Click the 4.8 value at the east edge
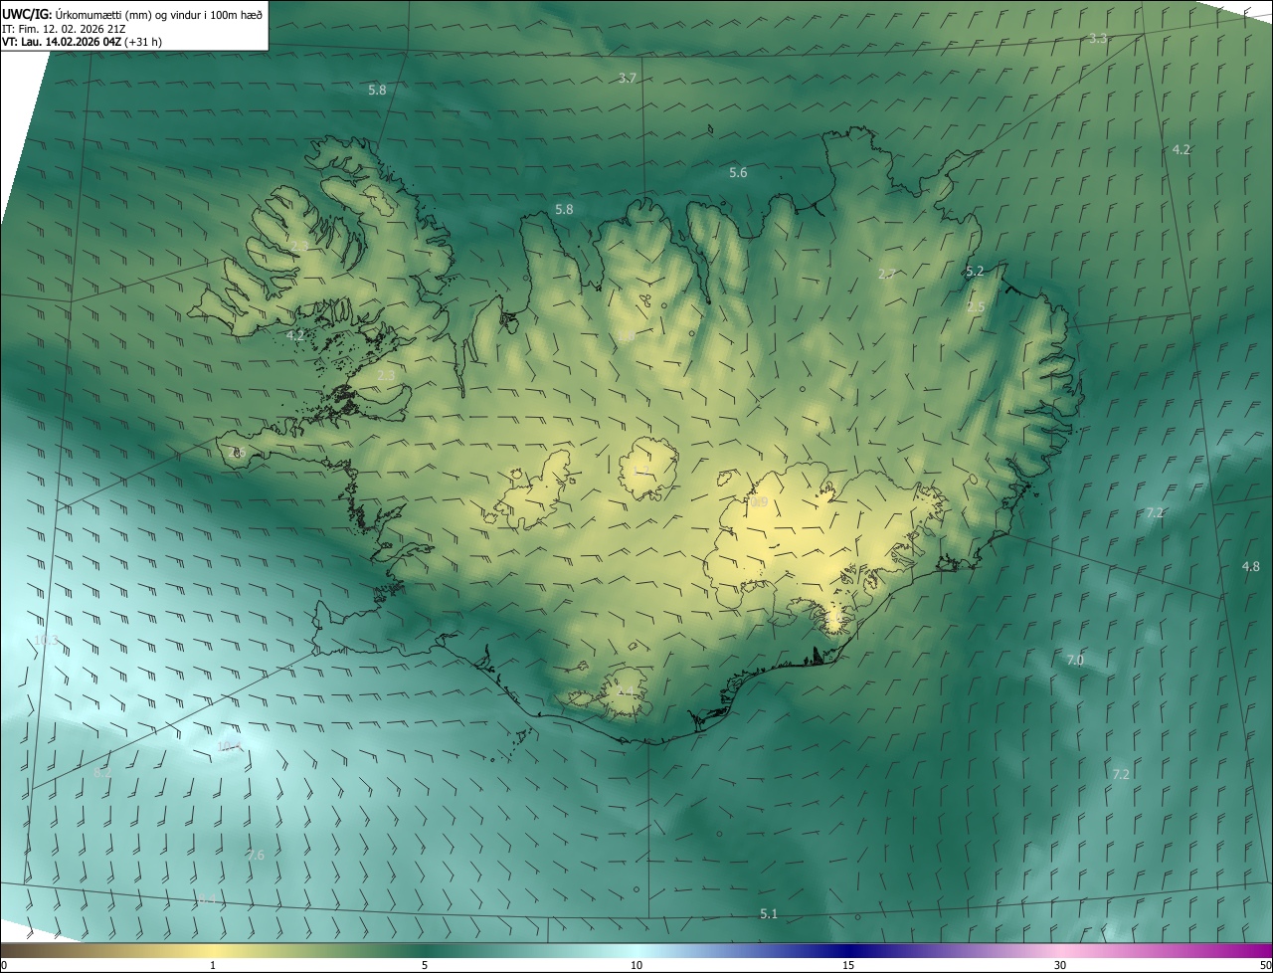Viewport: 1273px width, 973px height. coord(1251,566)
